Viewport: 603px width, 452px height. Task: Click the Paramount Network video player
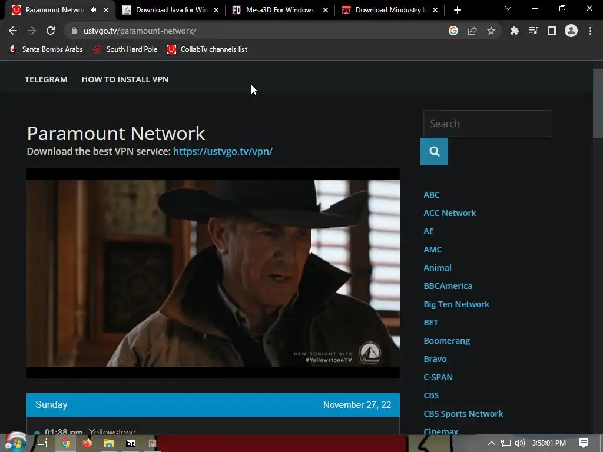pos(213,273)
